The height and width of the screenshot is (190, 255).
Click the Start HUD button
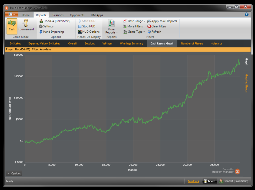click(x=87, y=21)
